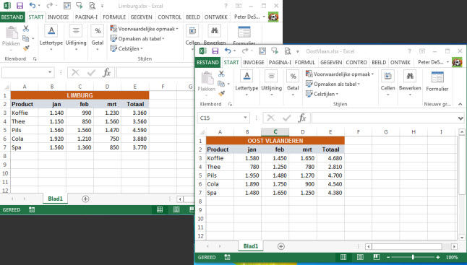
Task: Save the OostVlaan workbook via toolbar icon
Action: coord(215,51)
